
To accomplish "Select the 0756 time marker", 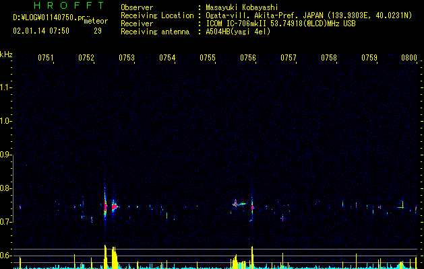I will 248,57.
